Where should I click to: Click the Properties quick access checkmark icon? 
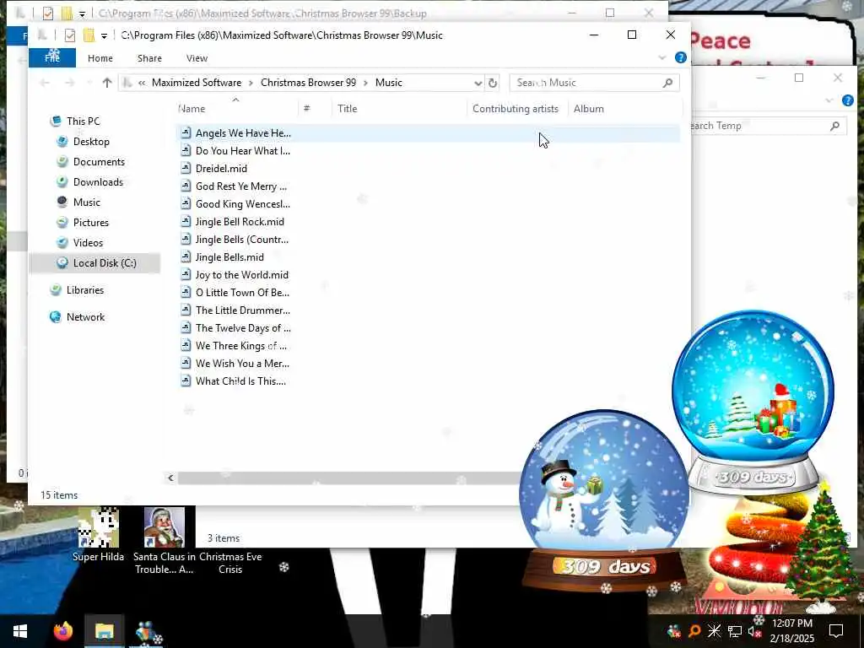[x=69, y=35]
